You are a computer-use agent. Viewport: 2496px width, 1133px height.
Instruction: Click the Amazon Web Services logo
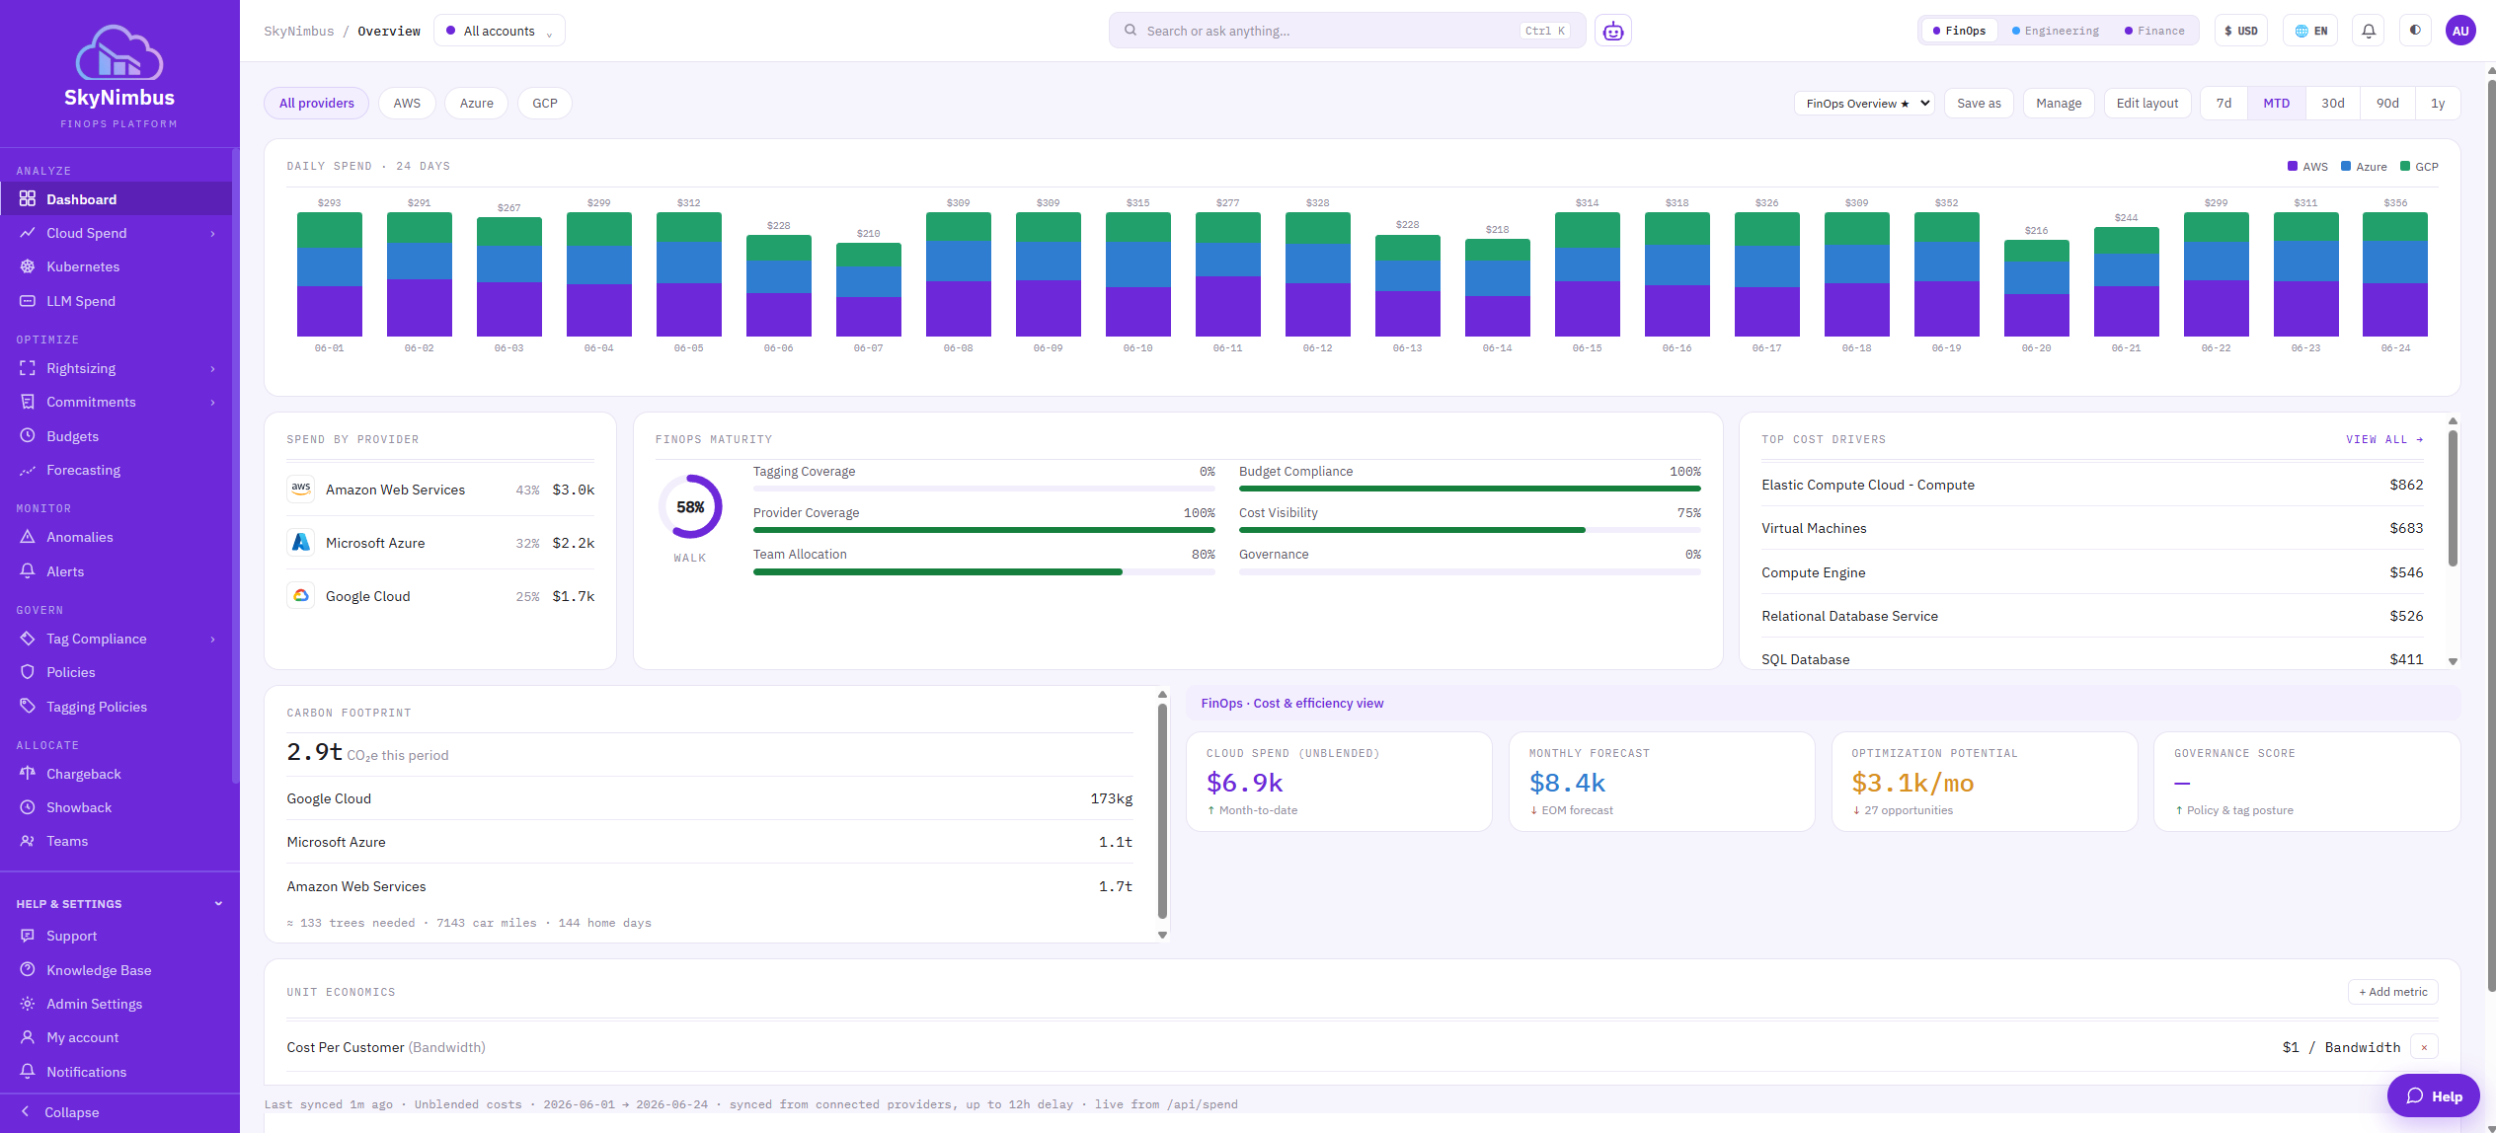pos(301,490)
